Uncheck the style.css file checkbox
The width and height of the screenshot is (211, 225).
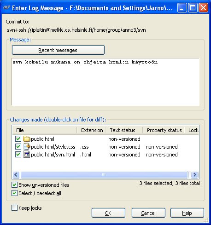[x=18, y=147]
